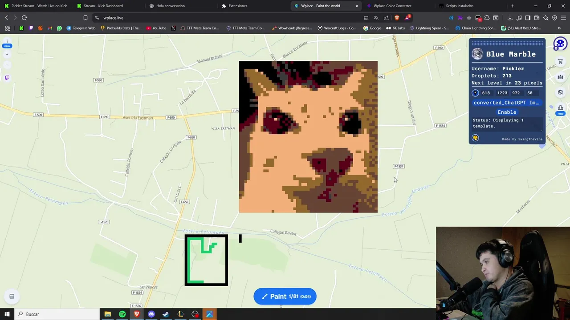
Task: Click the taskbar Buscar search box
Action: point(57,314)
